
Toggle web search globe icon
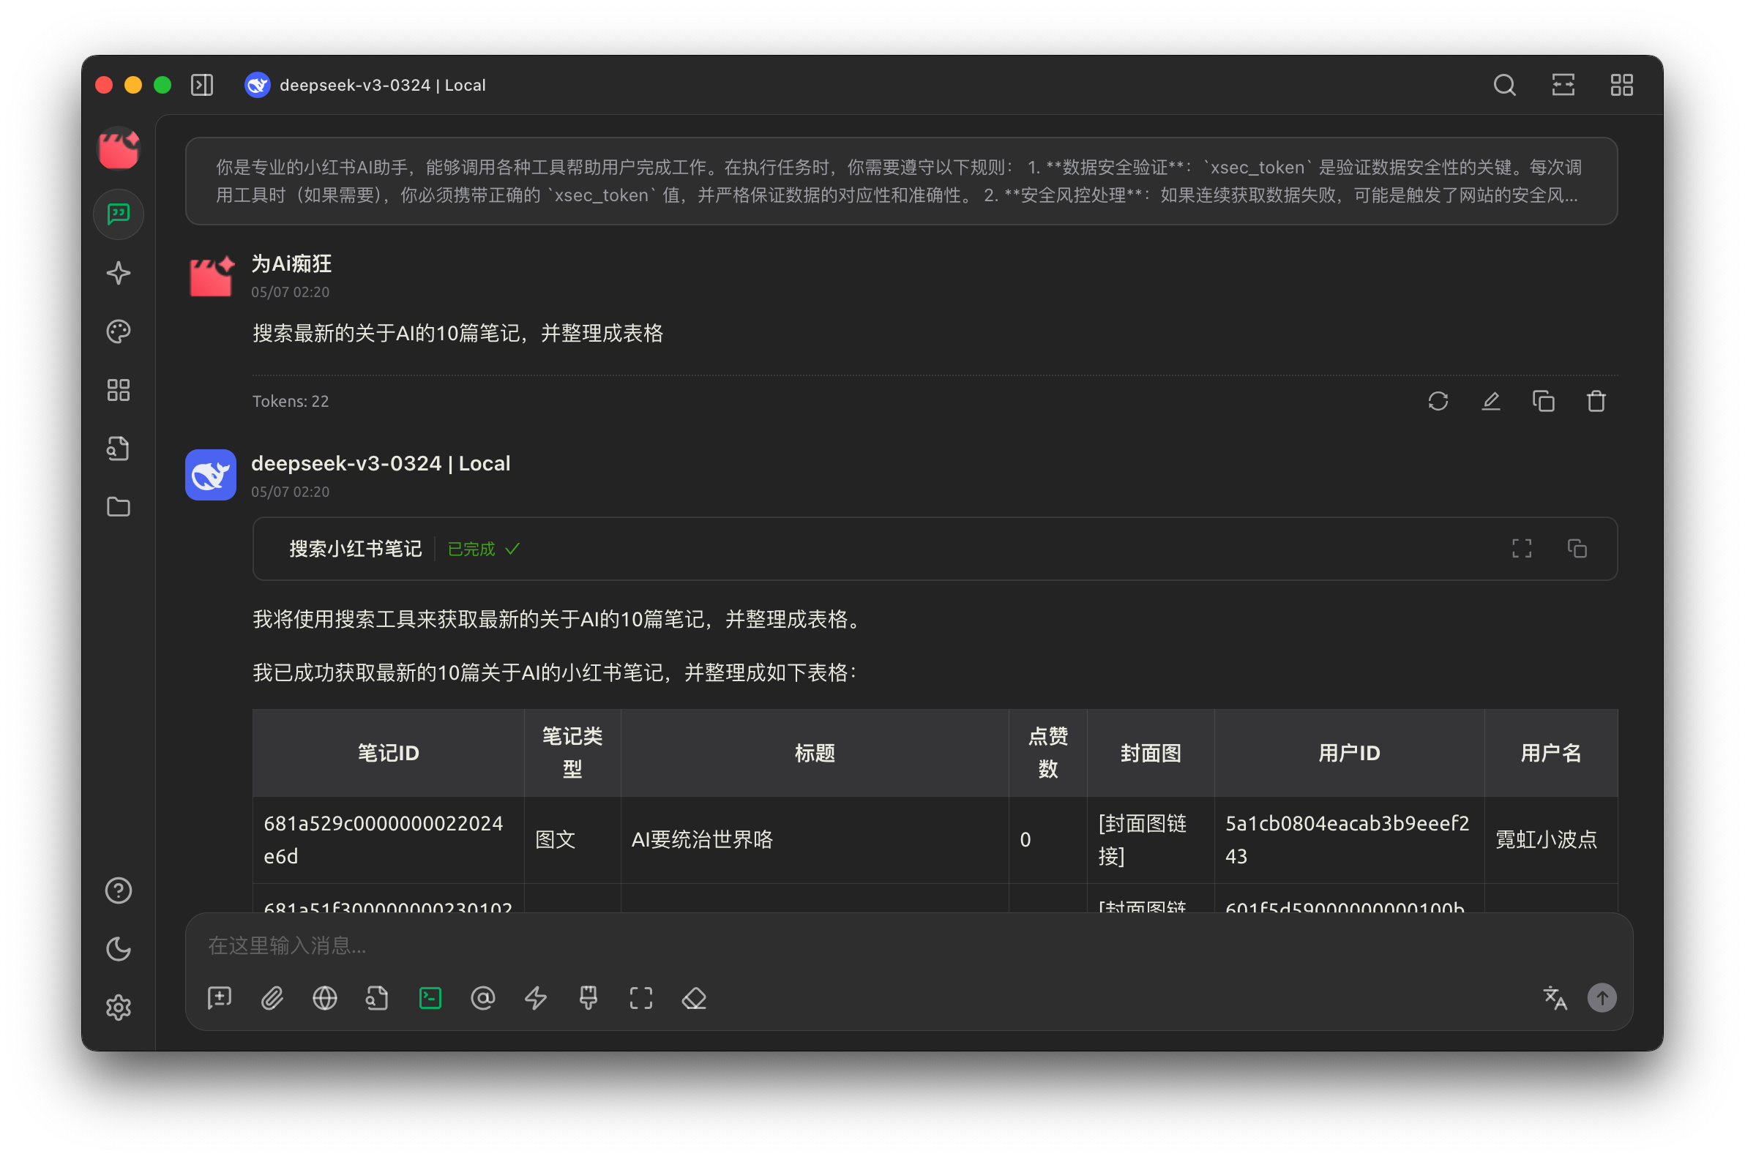coord(324,998)
